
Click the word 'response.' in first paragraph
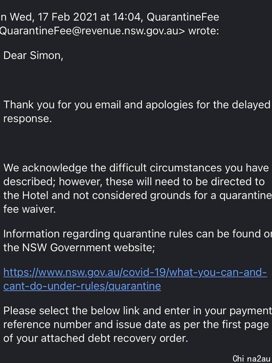tap(27, 119)
